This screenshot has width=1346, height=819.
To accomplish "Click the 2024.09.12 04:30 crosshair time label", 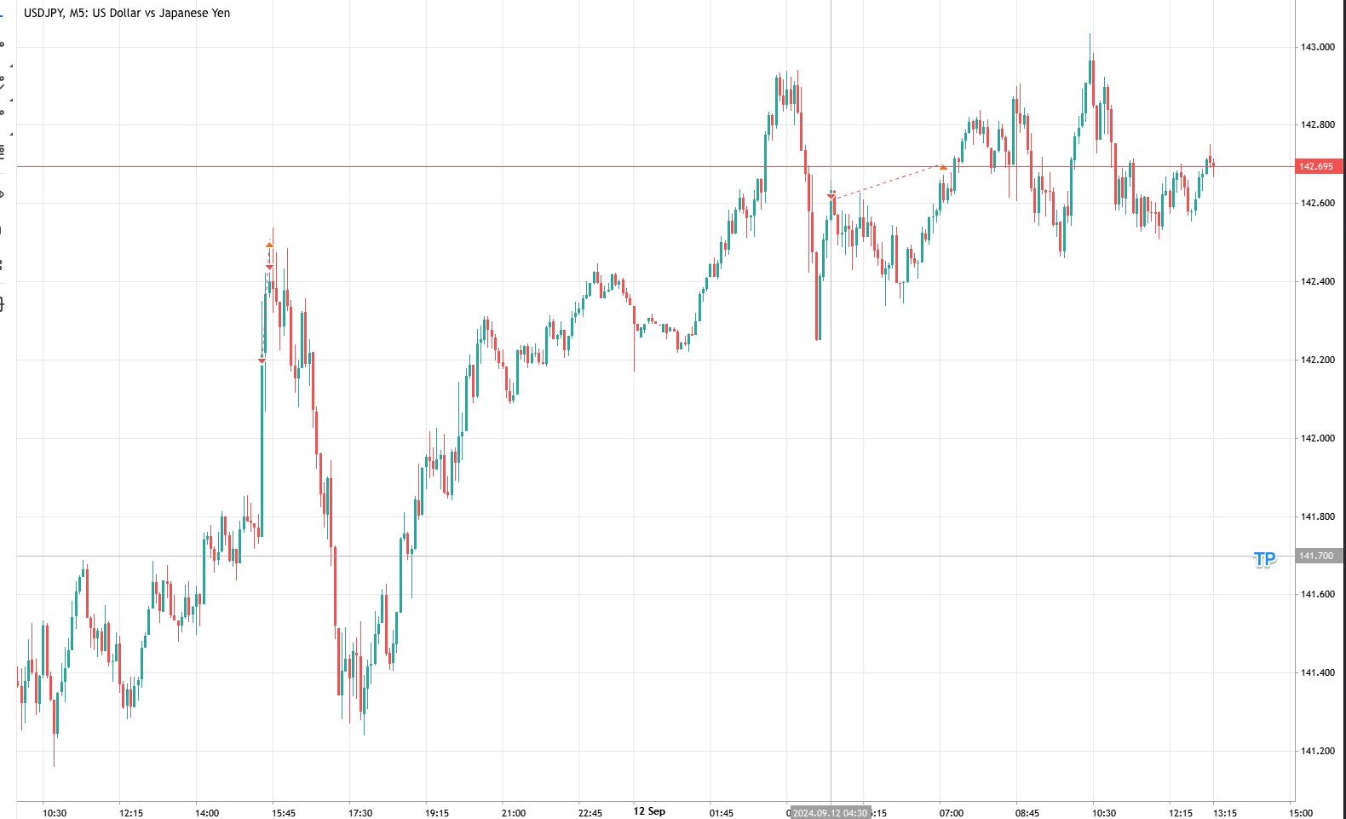I will (x=830, y=813).
